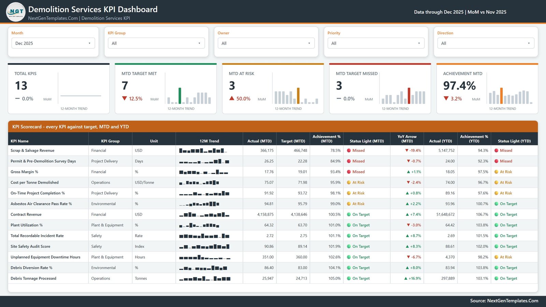This screenshot has width=546, height=307.
Task: Open the Owner filter dropdown
Action: pos(266,43)
